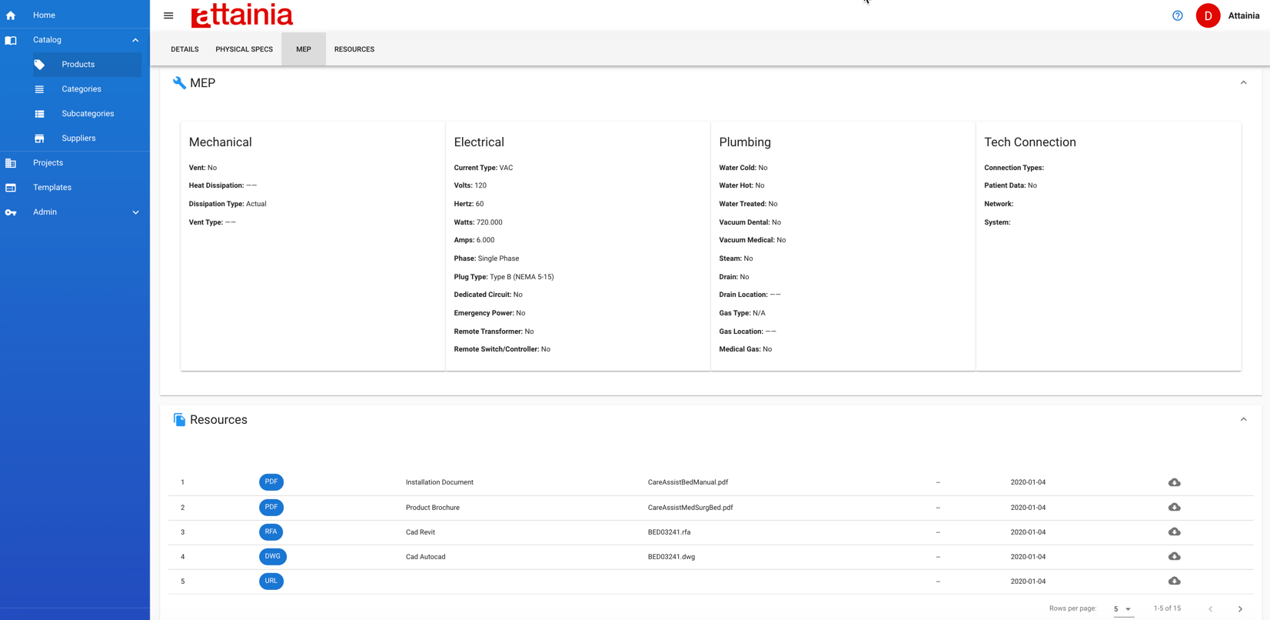Switch to the Resources tab

coord(354,49)
